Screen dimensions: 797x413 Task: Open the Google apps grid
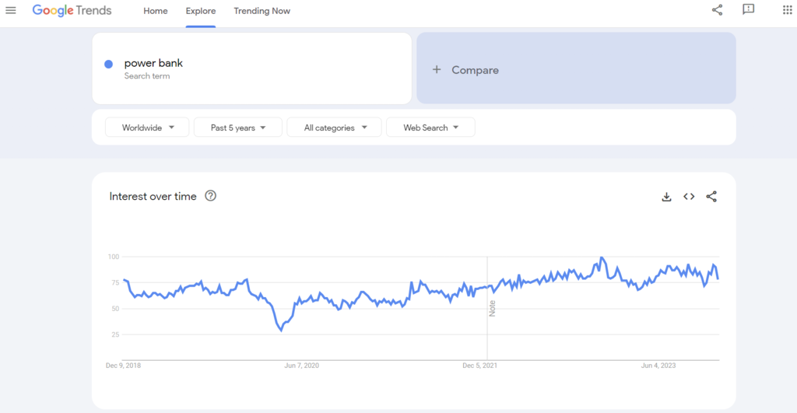click(786, 10)
